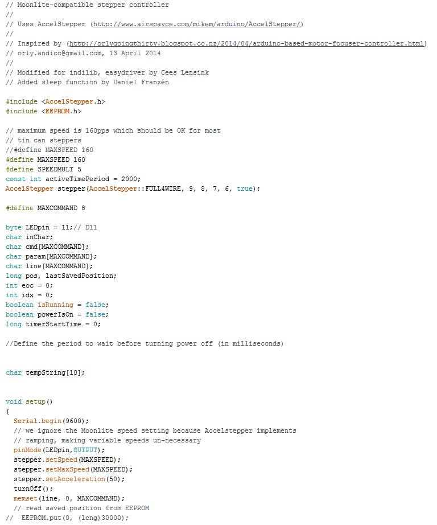Viewport: 437px width, 525px height.
Task: Open the orlygoingthirty blogspot link
Action: point(246,43)
